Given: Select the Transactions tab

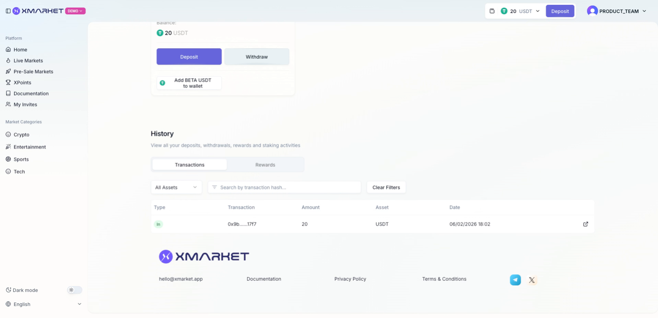Looking at the screenshot, I should [x=190, y=165].
